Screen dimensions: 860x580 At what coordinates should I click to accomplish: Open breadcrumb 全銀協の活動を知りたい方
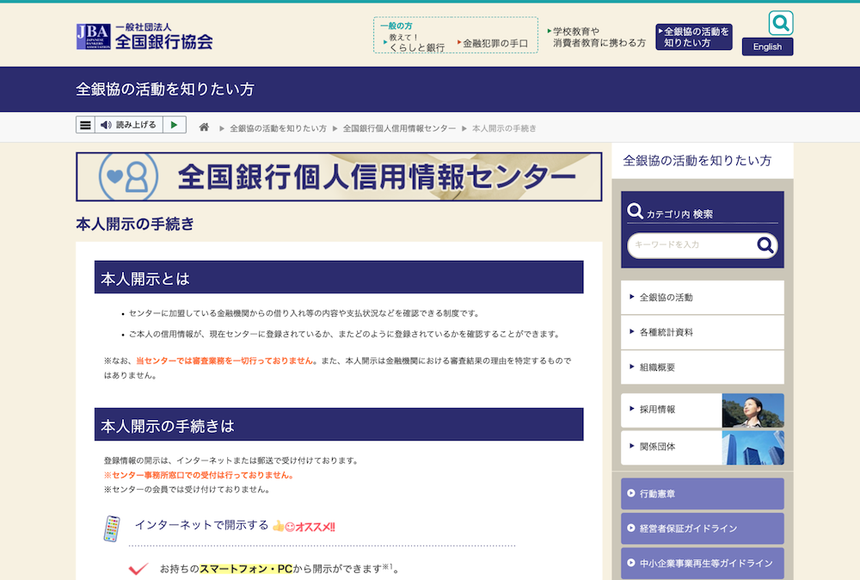click(x=278, y=128)
